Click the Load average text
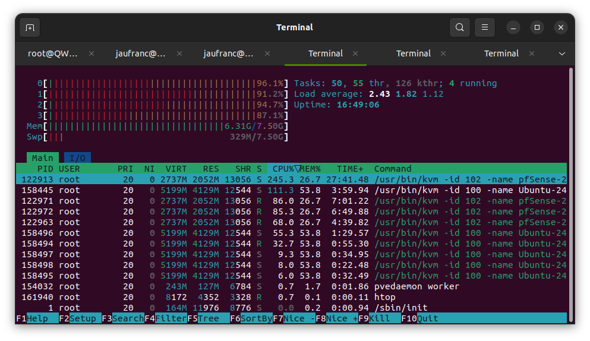590x341 pixels. (369, 94)
